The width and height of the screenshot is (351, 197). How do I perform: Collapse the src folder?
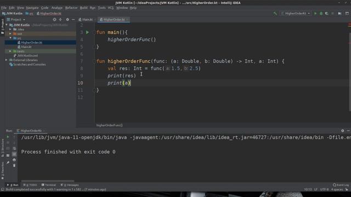coord(10,38)
